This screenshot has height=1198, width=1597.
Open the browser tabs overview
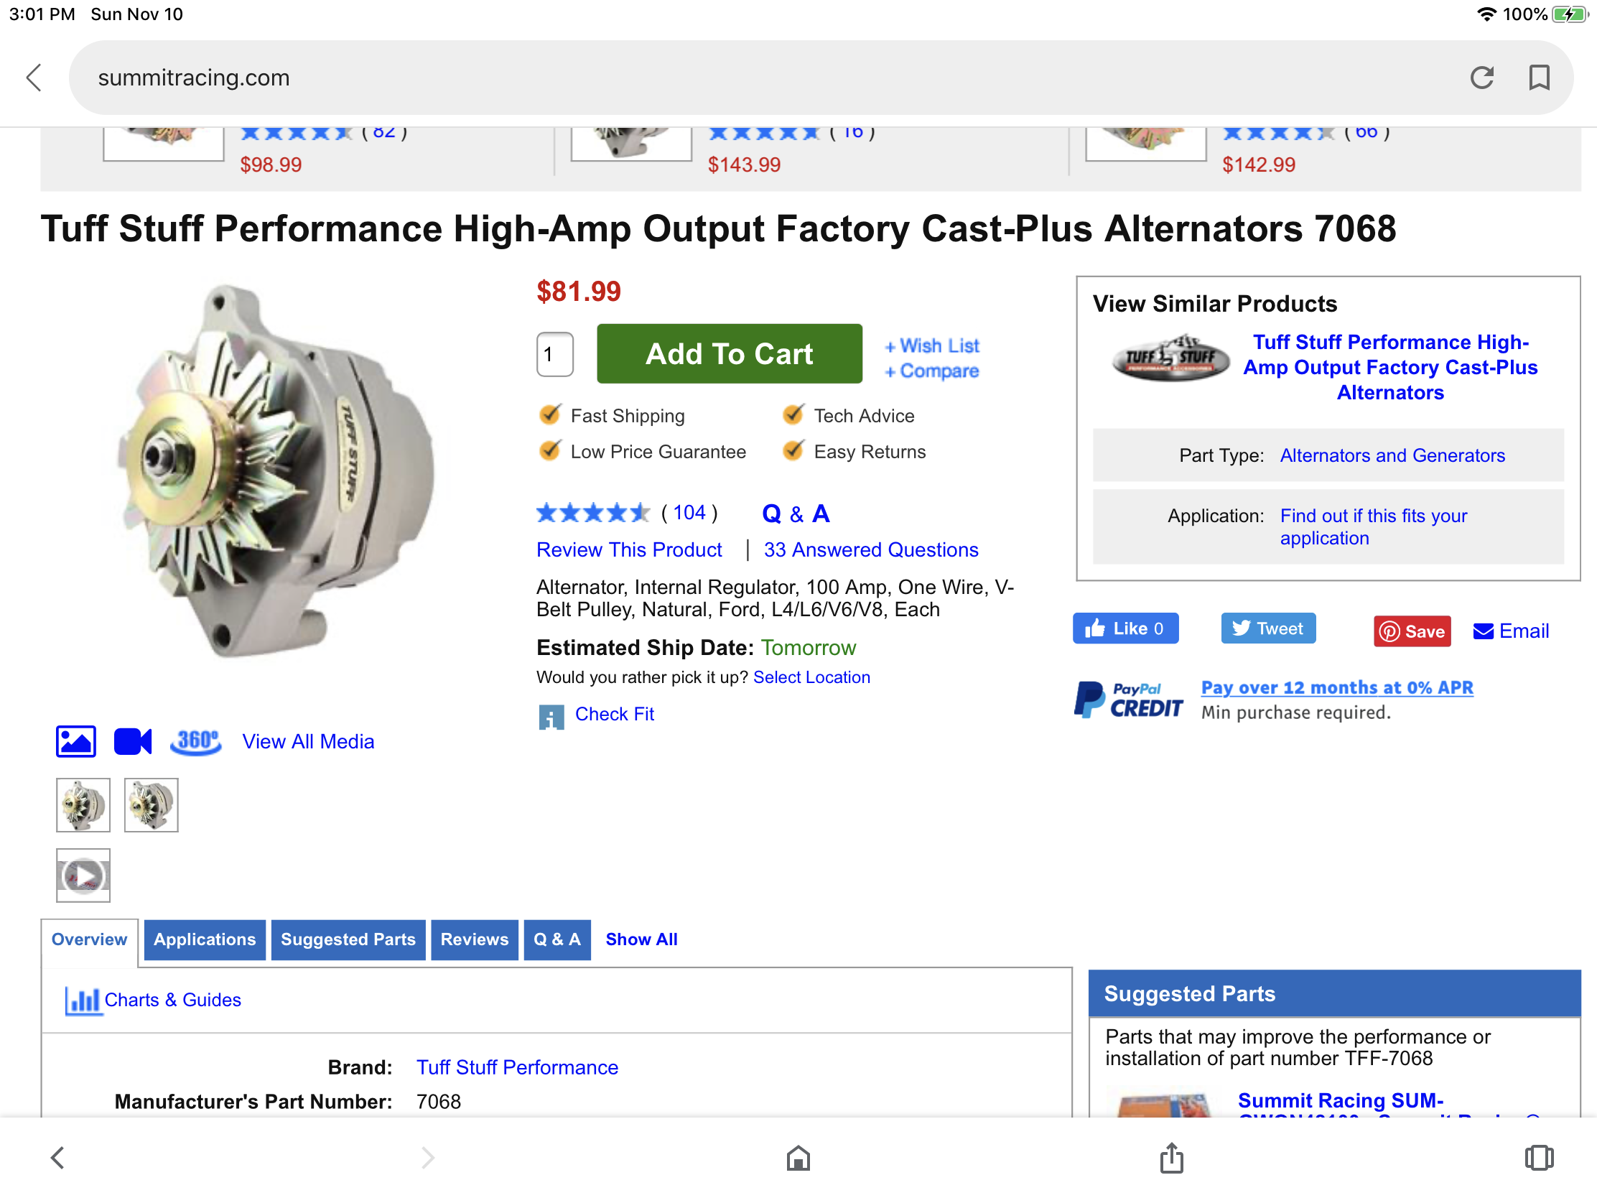click(1539, 1158)
